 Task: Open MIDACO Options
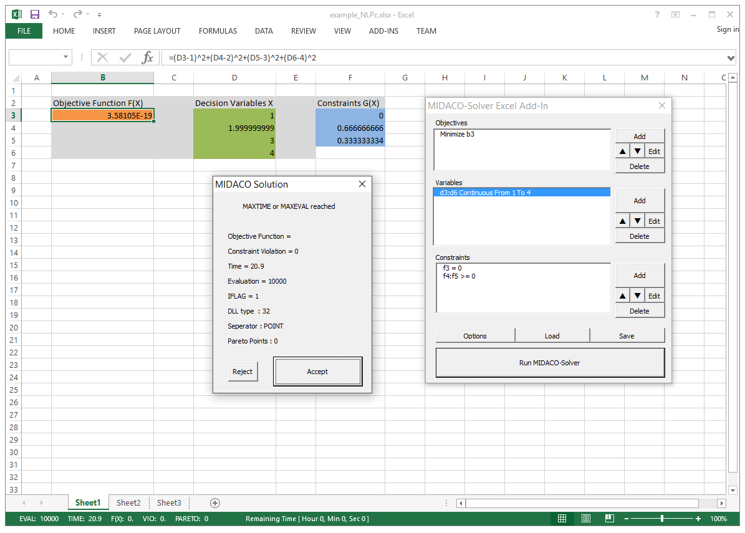click(475, 336)
